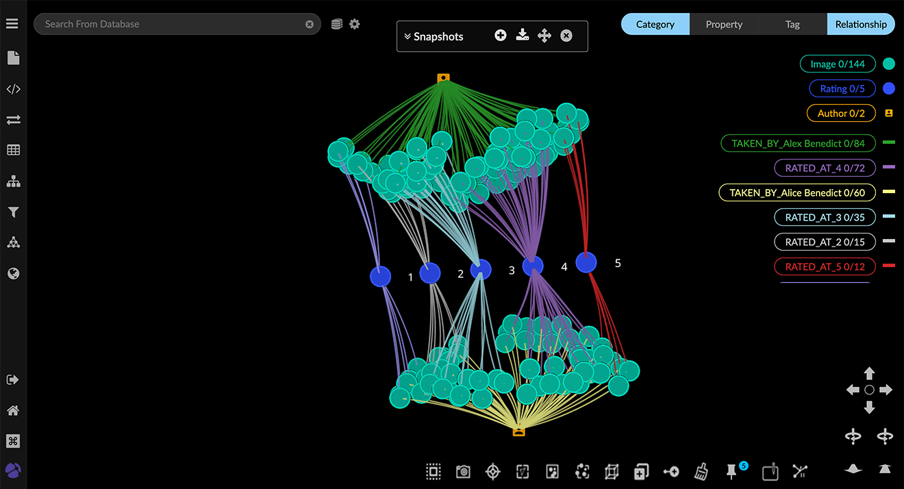The image size is (904, 489).
Task: Toggle the 3D cube view mode
Action: pyautogui.click(x=612, y=471)
